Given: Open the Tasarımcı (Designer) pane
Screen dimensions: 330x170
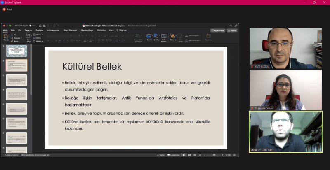Looking at the screenshot, I should point(208,37).
